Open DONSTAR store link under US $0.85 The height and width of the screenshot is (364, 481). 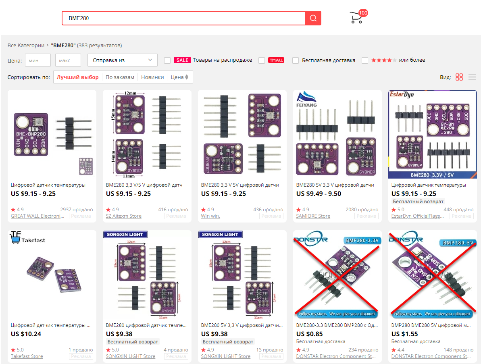coord(336,356)
